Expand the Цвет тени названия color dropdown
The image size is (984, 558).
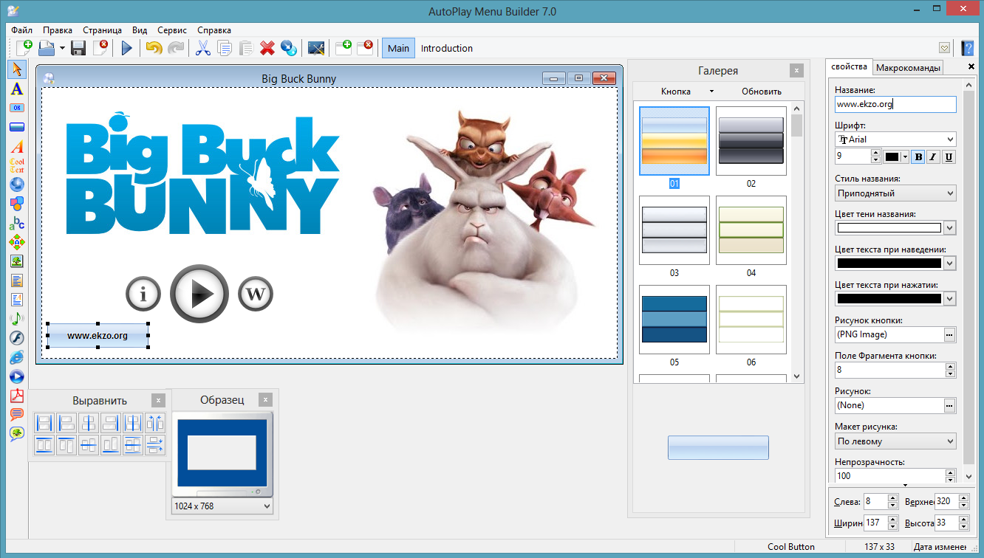950,228
